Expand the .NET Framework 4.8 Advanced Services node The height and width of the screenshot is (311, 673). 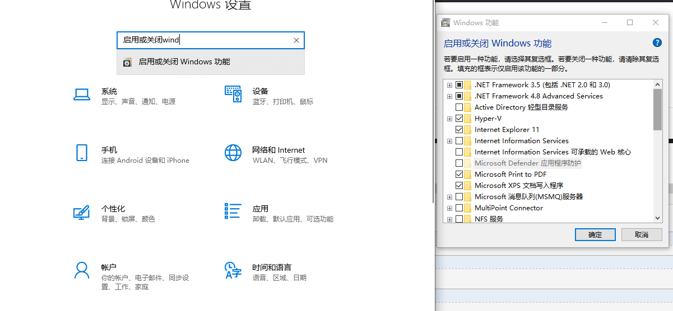(x=449, y=96)
